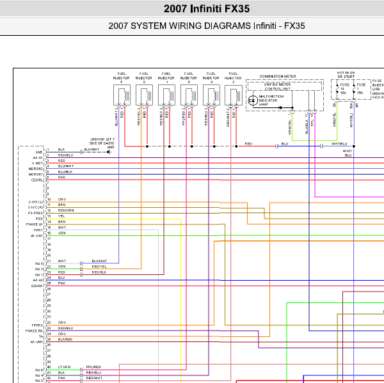Click the BLK/WHT ground wire label
Image resolution: width=384 pixels, height=383 pixels.
tap(92, 149)
